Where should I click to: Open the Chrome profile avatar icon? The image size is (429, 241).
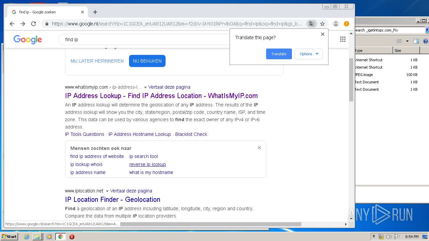335,24
